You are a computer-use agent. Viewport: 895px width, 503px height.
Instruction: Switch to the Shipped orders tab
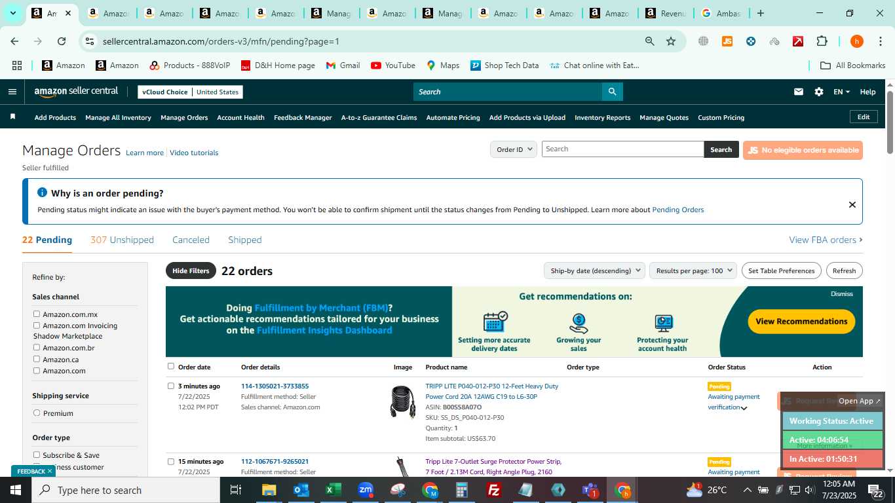pos(245,240)
